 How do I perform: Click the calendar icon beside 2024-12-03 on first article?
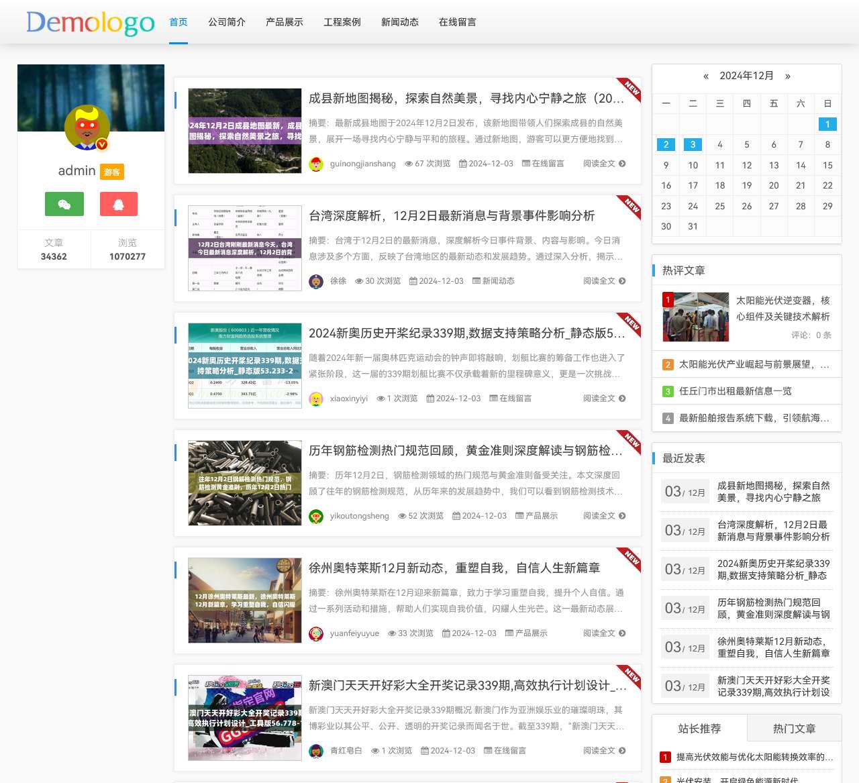[463, 164]
